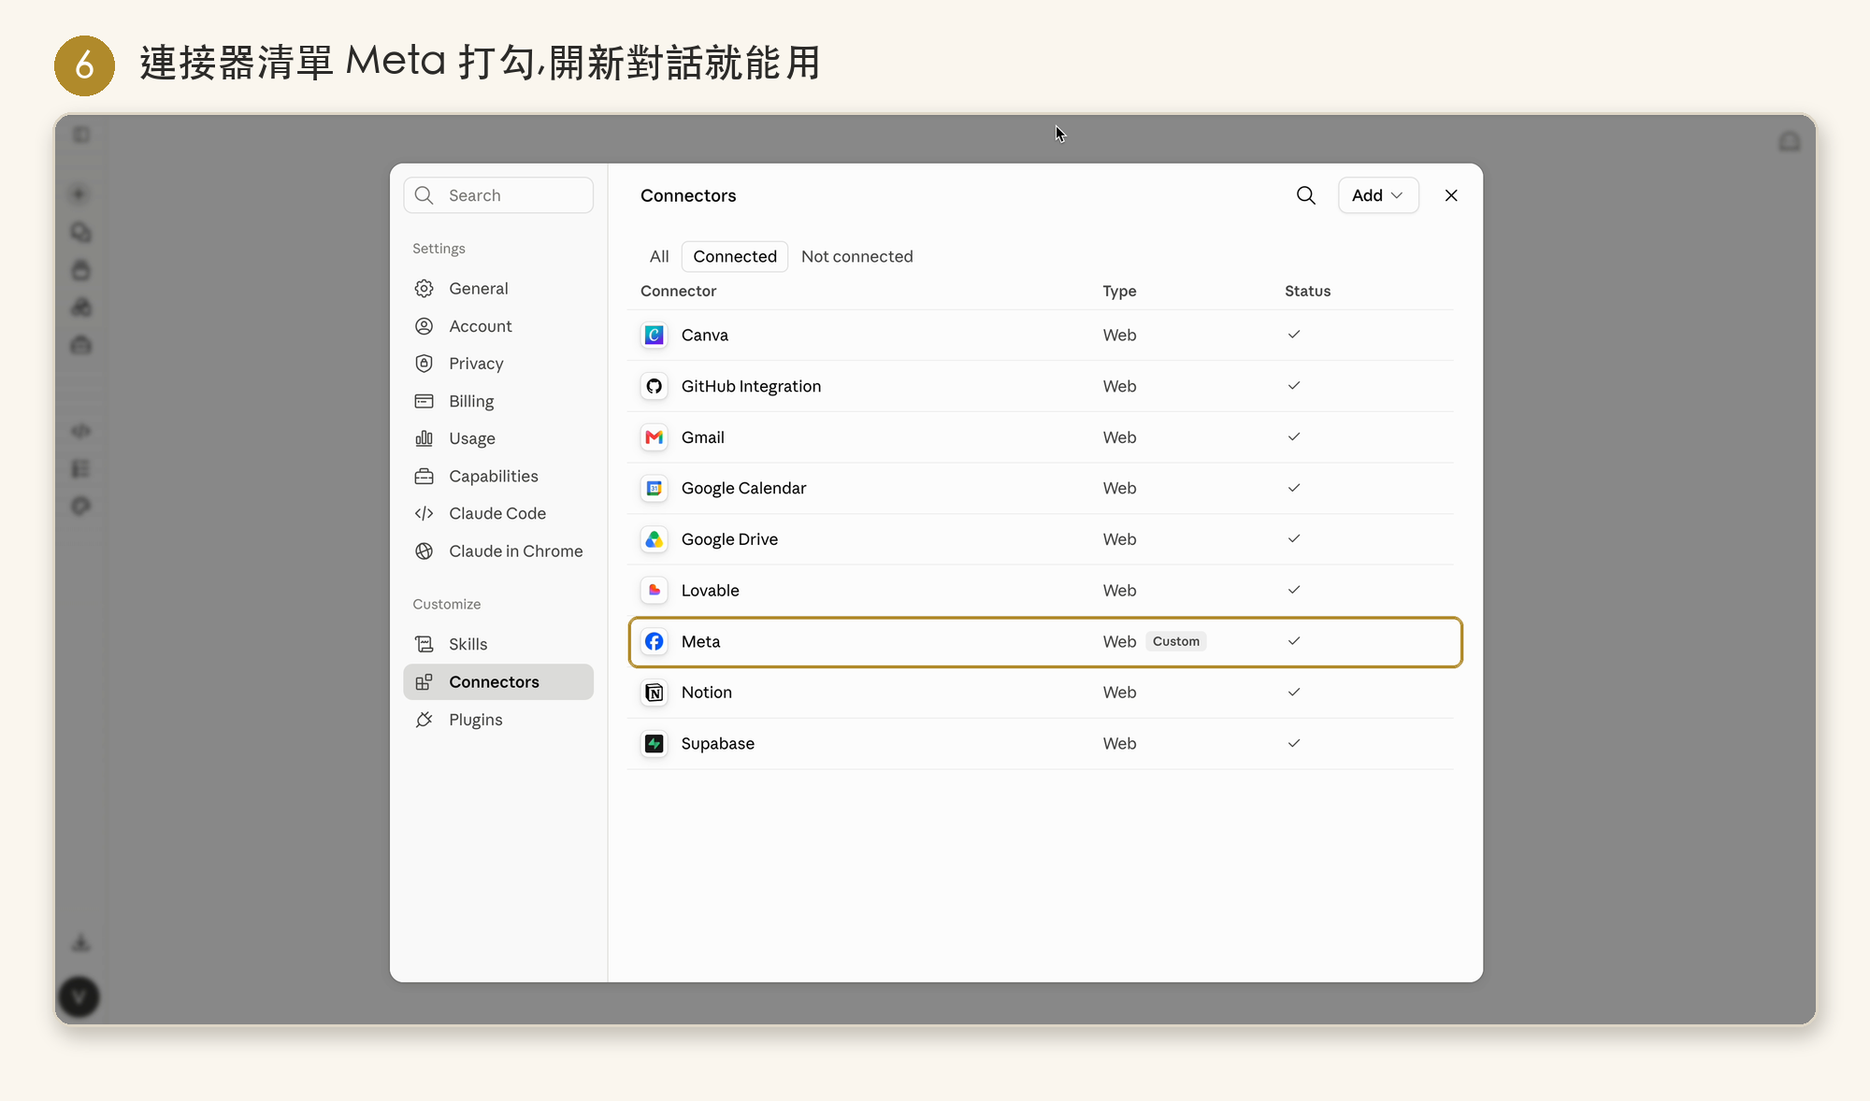Click the Canva connector name
This screenshot has width=1870, height=1101.
(705, 335)
